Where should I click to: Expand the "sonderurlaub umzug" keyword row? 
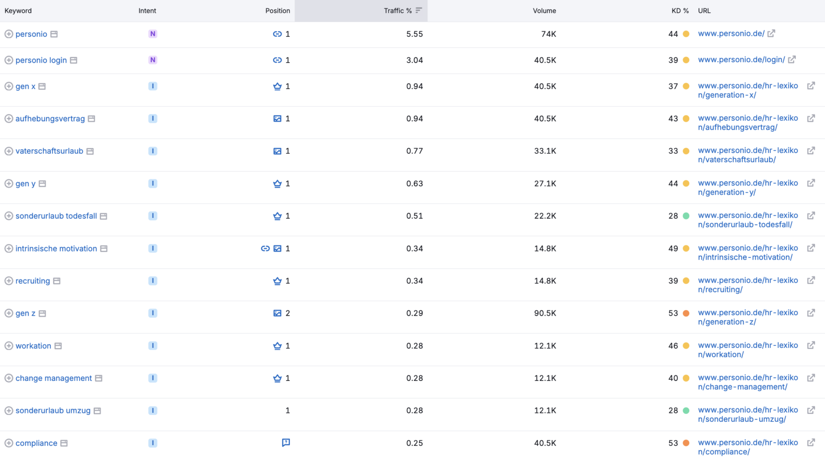coord(8,411)
